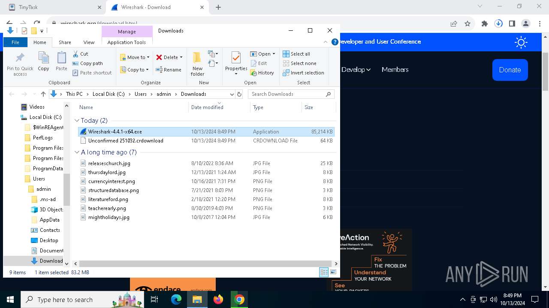Image resolution: width=549 pixels, height=308 pixels.
Task: Click the Paste ribbon icon
Action: pos(61,58)
